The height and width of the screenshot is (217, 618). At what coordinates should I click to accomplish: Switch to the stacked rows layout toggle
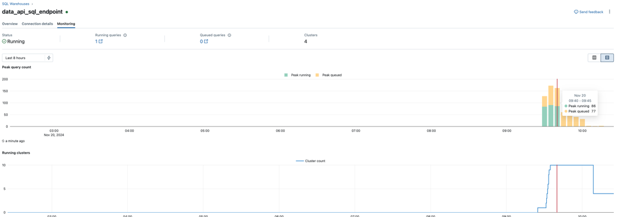pos(607,58)
